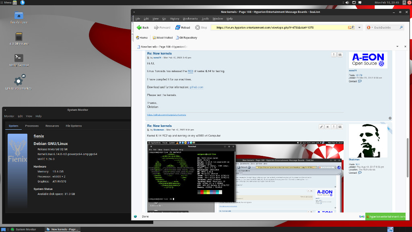Switch to the Resources tab in System Monitor

coord(52,126)
